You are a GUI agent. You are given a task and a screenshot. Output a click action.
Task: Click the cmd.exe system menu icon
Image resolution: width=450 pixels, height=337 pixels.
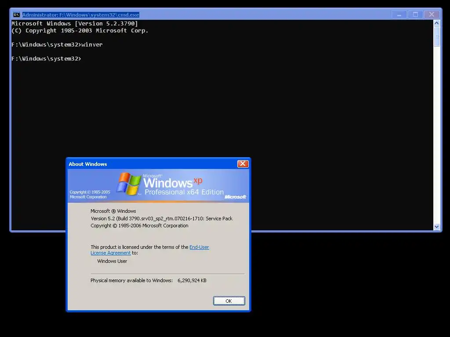(16, 14)
